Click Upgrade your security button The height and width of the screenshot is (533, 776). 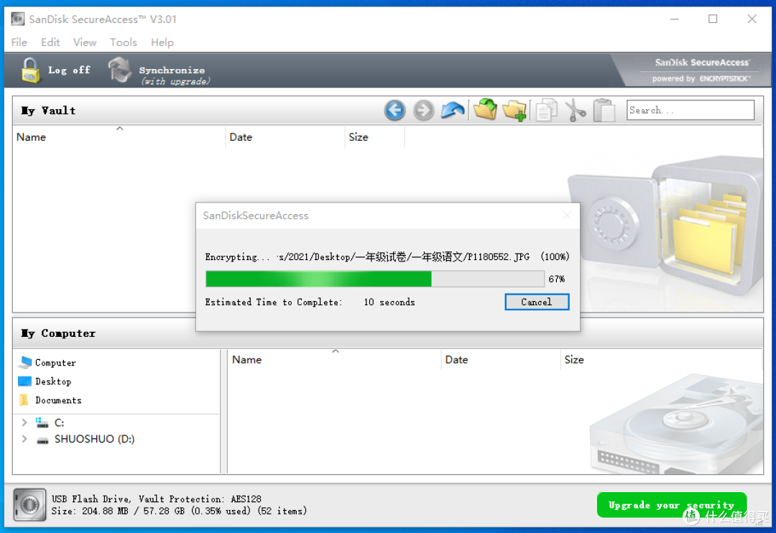(x=672, y=505)
